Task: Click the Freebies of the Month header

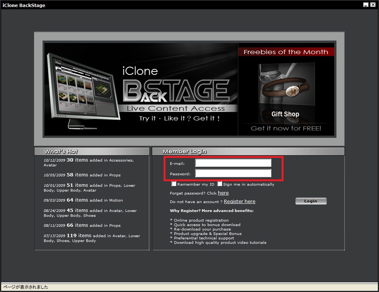Action: point(286,52)
